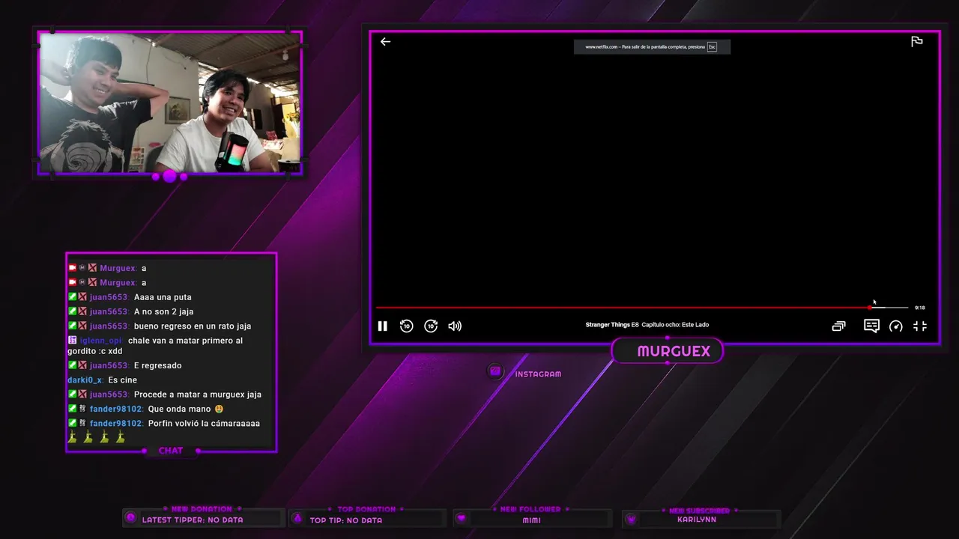Go back using the arrow icon
The height and width of the screenshot is (539, 959).
pyautogui.click(x=385, y=42)
